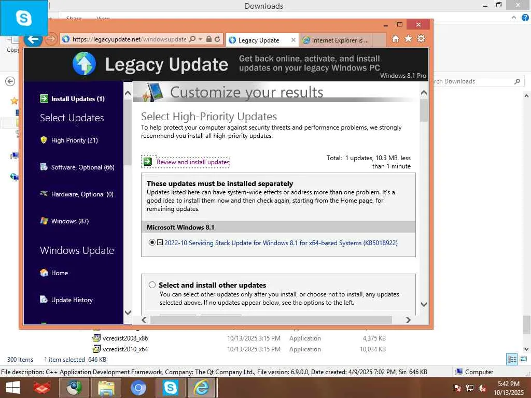The image size is (531, 398).
Task: Click the search magnifier in address bar
Action: point(192,39)
